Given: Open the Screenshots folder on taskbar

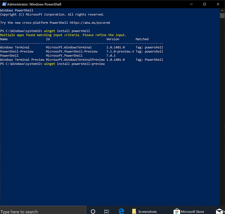Looking at the screenshot, I should click(145, 211).
